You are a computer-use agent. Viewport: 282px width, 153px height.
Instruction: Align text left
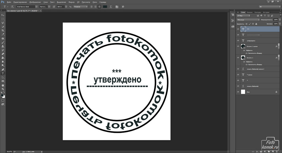pyautogui.click(x=91, y=7)
